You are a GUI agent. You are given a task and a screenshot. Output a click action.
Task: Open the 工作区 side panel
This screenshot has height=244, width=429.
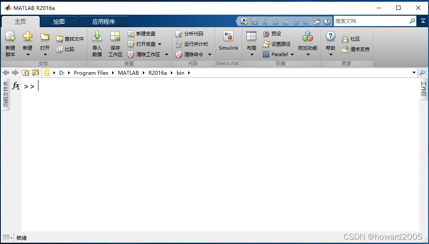(423, 89)
